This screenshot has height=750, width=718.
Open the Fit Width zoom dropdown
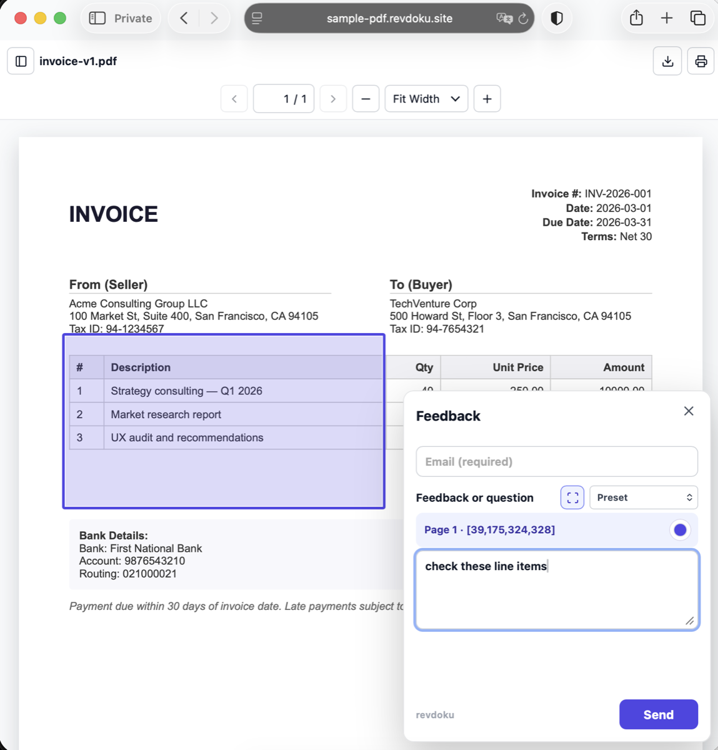(426, 99)
